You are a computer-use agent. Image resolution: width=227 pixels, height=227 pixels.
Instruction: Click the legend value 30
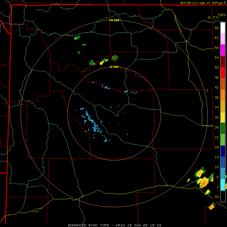pyautogui.click(x=217, y=117)
